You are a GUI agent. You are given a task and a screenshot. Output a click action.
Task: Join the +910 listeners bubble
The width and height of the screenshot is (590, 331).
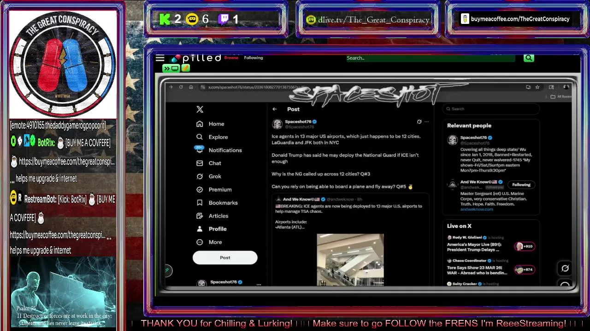click(524, 246)
